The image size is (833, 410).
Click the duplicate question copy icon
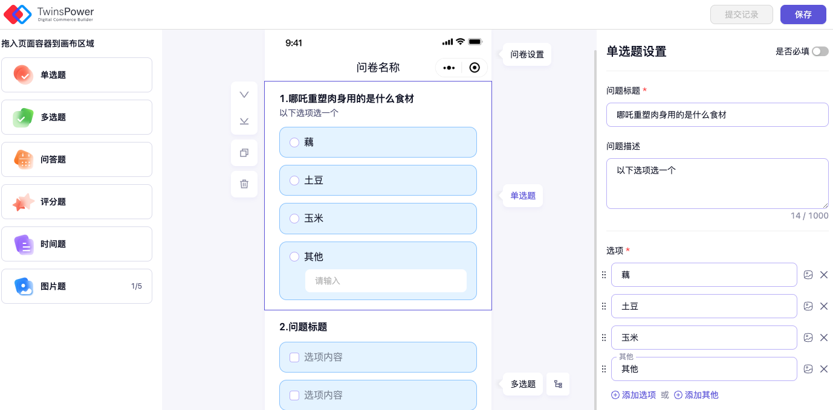click(244, 153)
